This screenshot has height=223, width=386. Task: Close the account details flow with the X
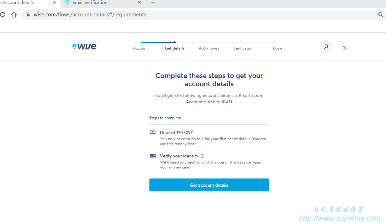click(345, 48)
